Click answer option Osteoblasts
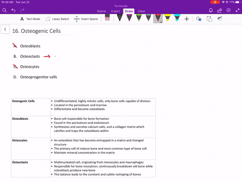Viewport: 242px width, 182px height. (30, 46)
